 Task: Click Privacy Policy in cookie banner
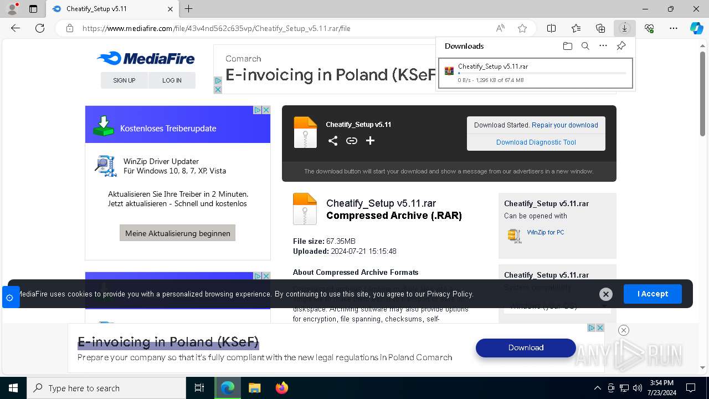pos(450,294)
